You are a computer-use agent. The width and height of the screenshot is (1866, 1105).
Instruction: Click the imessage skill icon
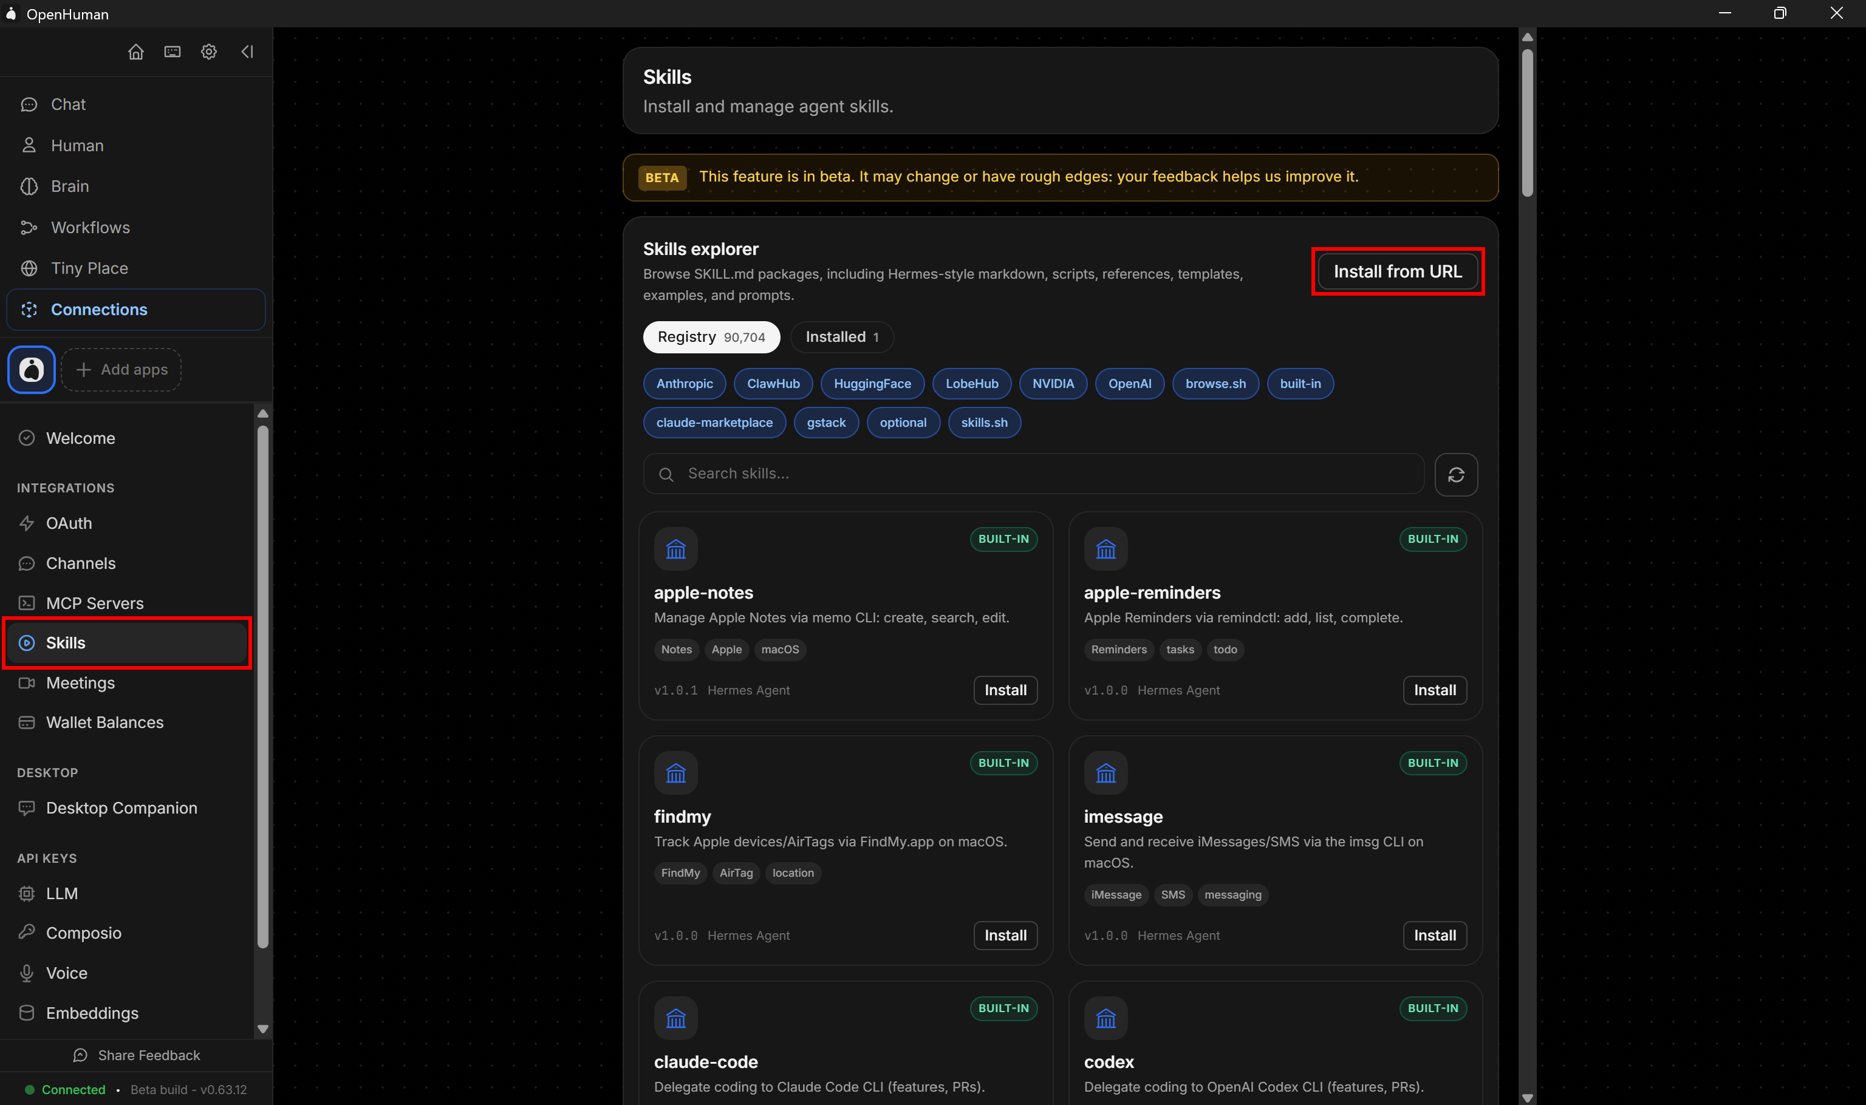1106,773
